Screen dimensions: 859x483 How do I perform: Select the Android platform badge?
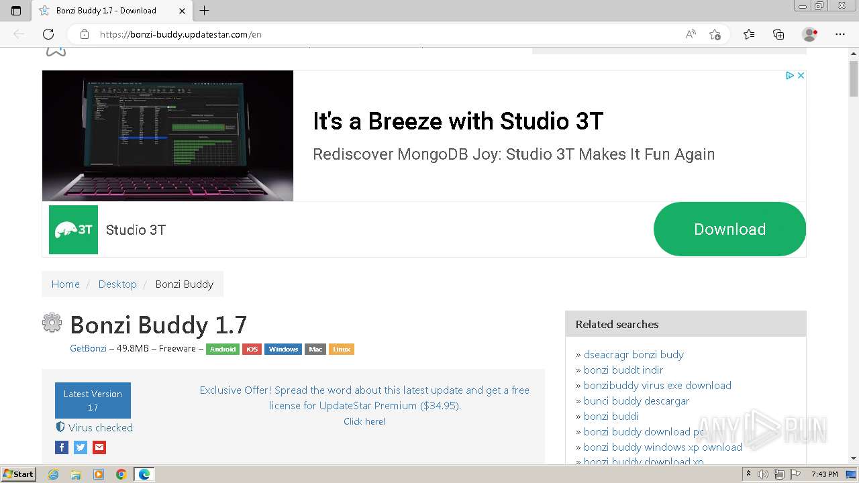pos(223,349)
